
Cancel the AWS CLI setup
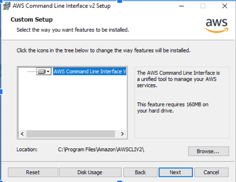(211, 172)
